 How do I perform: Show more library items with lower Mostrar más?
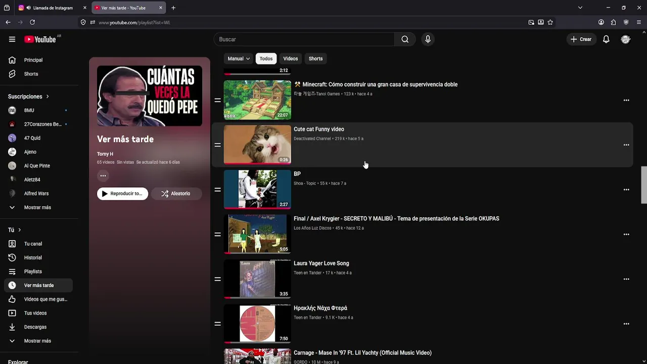[39, 341]
